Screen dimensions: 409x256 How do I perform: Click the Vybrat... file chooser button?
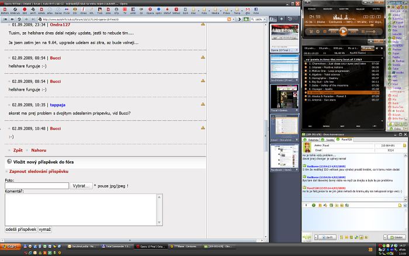pyautogui.click(x=82, y=185)
